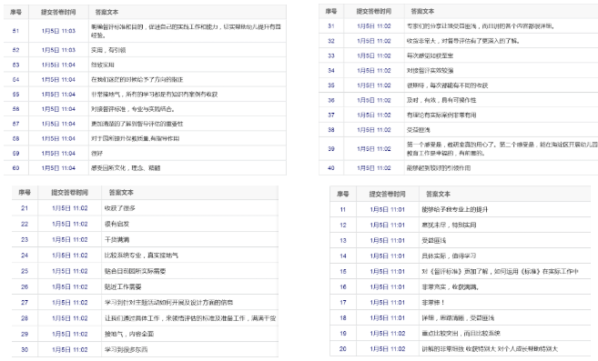The height and width of the screenshot is (361, 598).
Task: Click row number 11
Action: pos(343,210)
